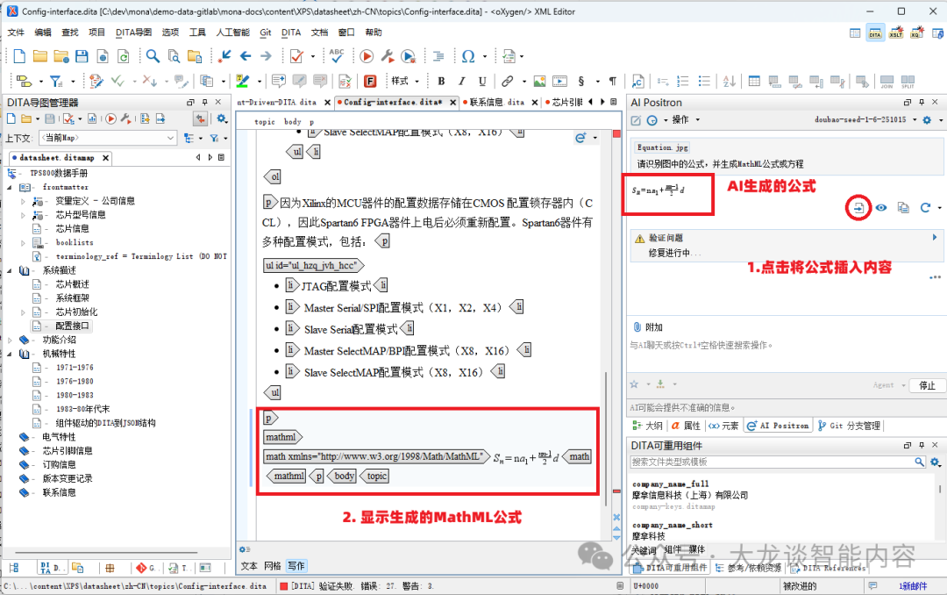Expand the 验证问题 section arrow

coord(935,238)
